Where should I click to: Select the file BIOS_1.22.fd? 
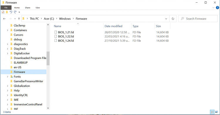[x=66, y=36]
